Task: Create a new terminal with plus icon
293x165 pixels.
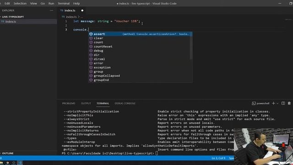Action: pos(273,103)
